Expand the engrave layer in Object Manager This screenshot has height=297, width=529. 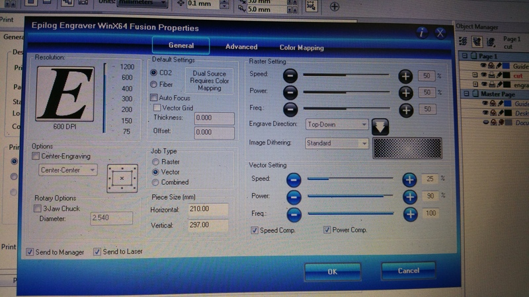475,84
